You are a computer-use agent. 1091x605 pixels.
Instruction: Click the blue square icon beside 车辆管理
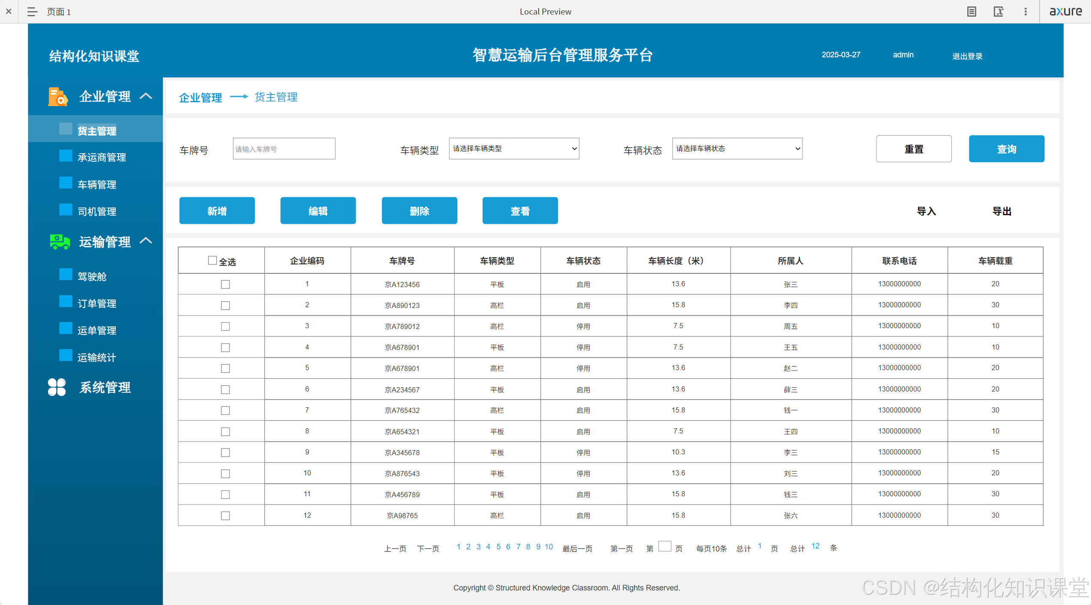pos(66,183)
